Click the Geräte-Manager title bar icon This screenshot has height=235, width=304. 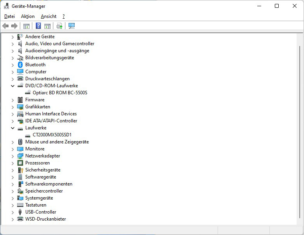coord(6,6)
